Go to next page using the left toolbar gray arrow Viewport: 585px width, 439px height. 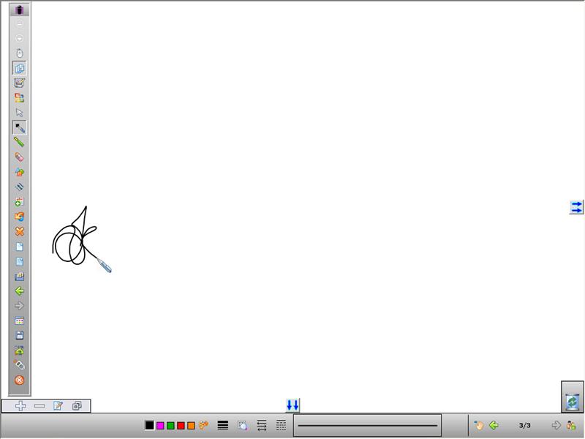tap(20, 306)
